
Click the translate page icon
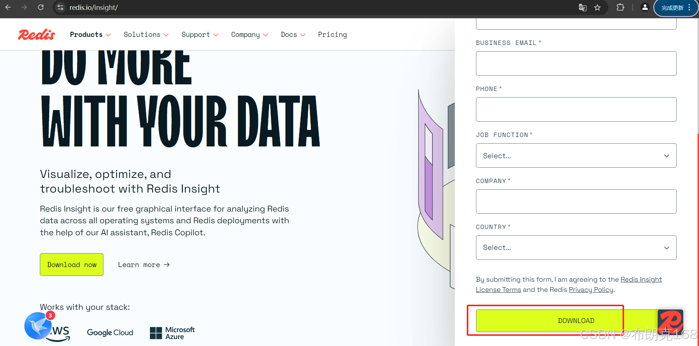click(x=583, y=7)
